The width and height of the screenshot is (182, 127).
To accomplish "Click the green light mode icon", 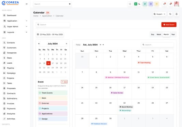I will pos(136,4).
